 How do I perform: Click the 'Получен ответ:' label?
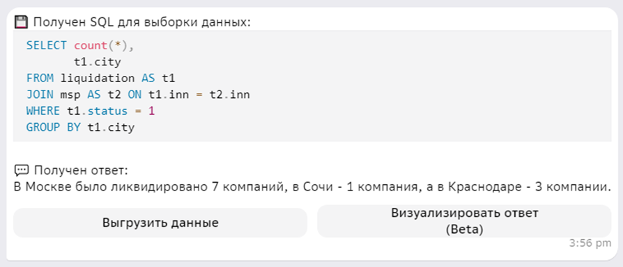click(x=81, y=170)
